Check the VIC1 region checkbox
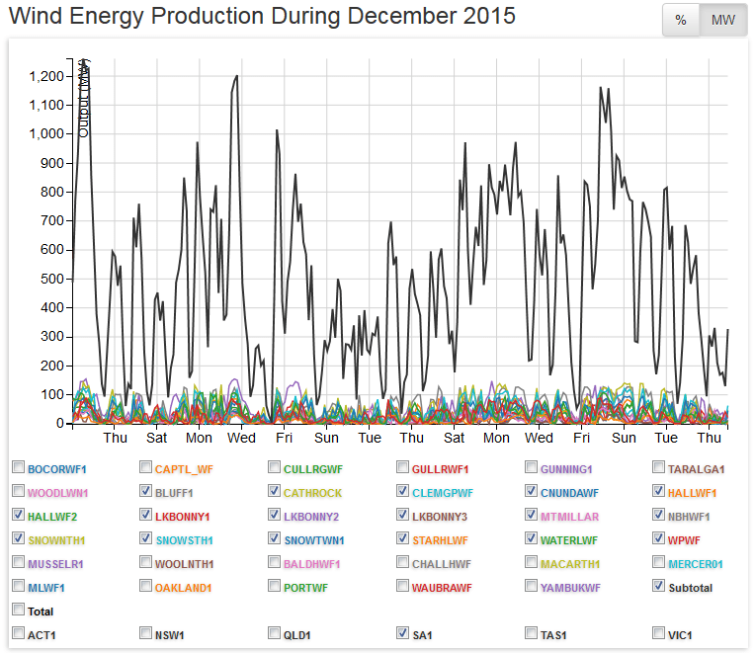 coord(660,633)
